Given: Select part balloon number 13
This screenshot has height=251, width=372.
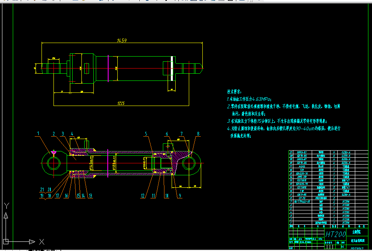Looking at the screenshot, I should pyautogui.click(x=90, y=196).
